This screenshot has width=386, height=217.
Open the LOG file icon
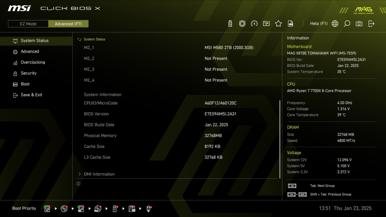tap(291, 24)
